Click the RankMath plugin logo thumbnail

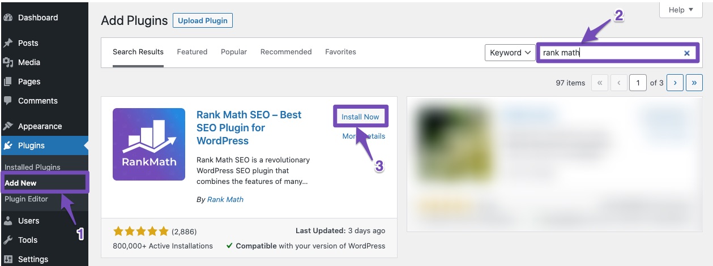149,144
